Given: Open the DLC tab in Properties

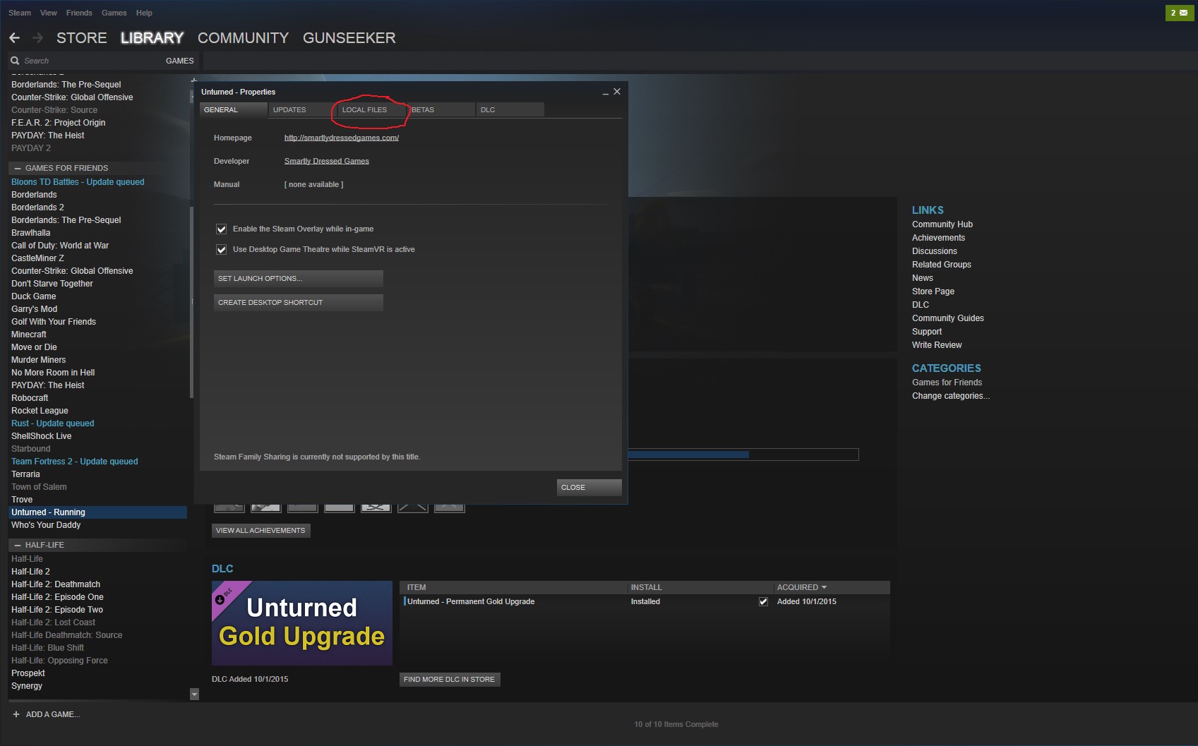Looking at the screenshot, I should [510, 109].
